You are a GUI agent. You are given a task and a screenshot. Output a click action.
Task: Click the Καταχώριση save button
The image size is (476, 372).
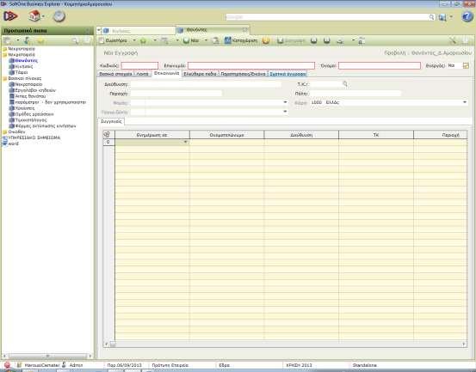(241, 40)
